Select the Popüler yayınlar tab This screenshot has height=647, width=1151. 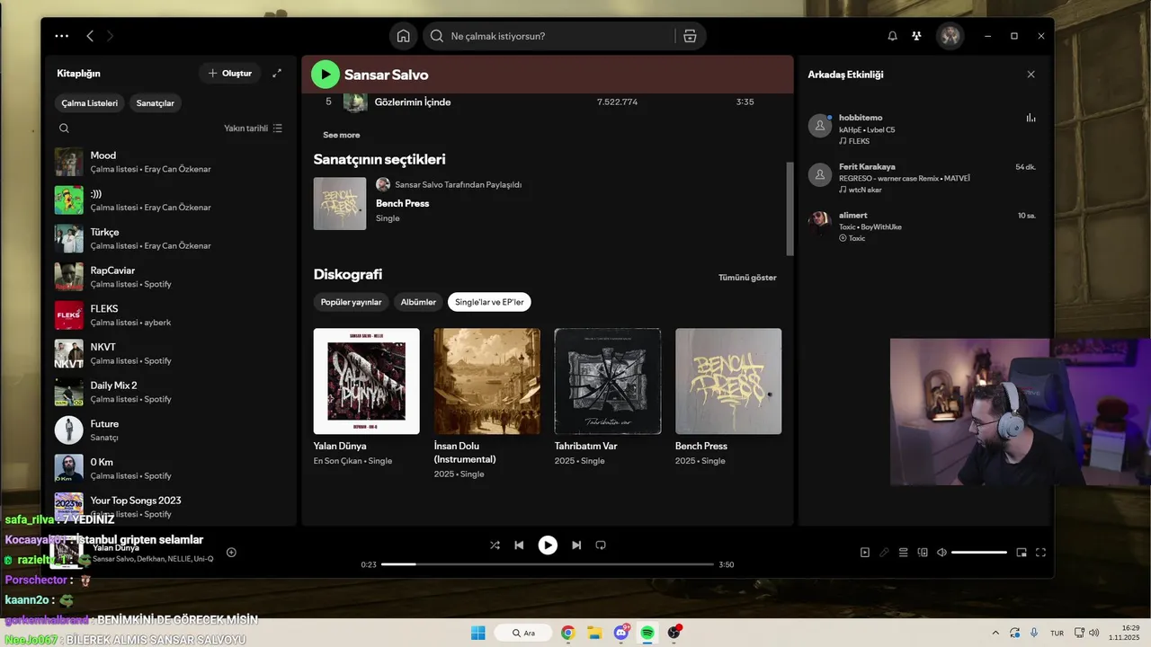point(352,302)
